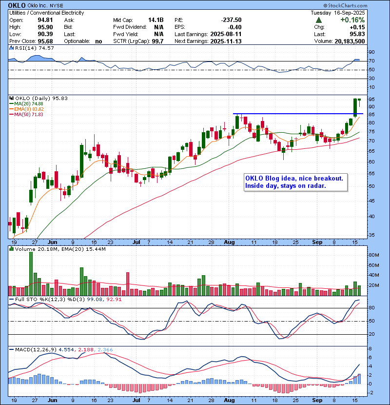Click the red MA(50) legend line marker
Image resolution: width=390 pixels, height=405 pixels.
(12, 114)
